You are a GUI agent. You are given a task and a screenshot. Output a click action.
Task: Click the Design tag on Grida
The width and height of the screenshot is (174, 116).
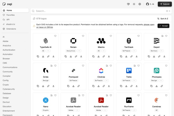click(46, 80)
